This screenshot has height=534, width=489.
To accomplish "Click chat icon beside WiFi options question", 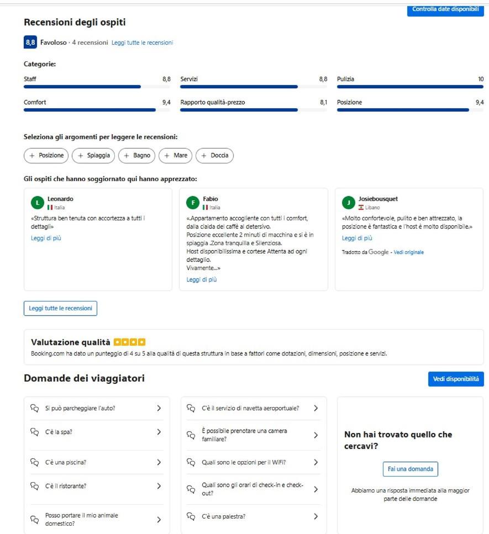I will coord(191,462).
